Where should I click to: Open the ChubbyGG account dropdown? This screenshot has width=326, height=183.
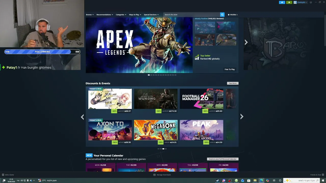[302, 2]
